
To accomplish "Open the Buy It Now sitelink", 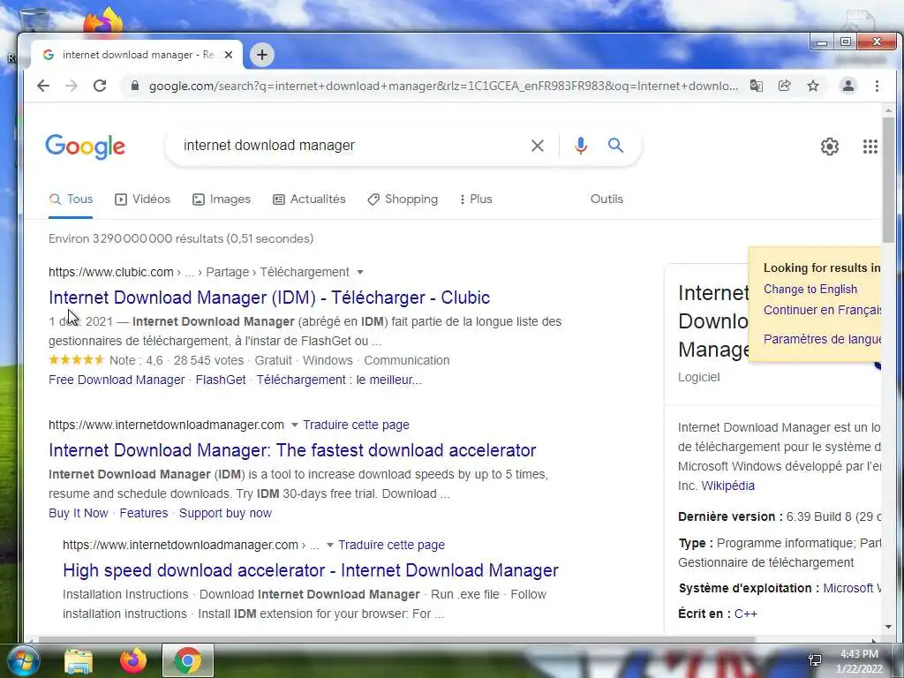I will (79, 513).
